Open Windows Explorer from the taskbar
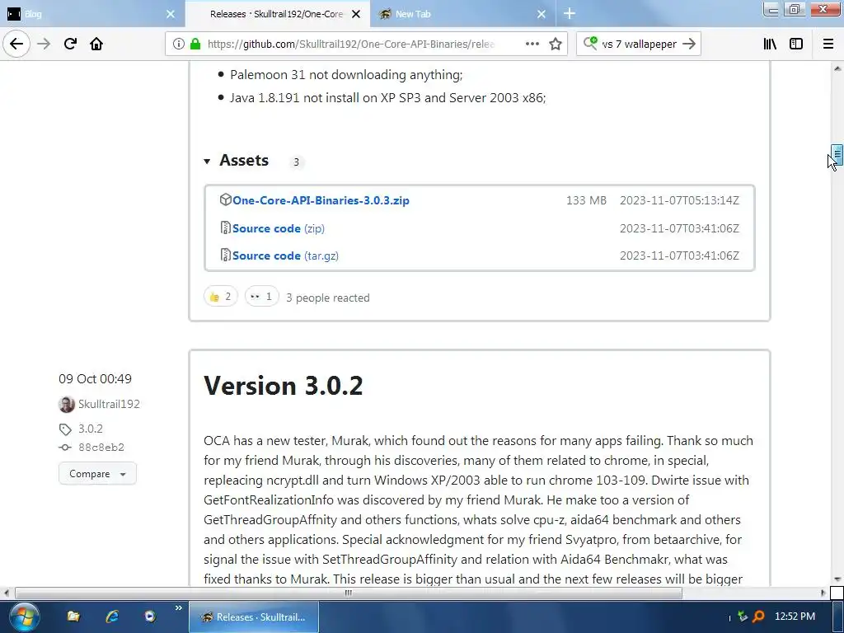The height and width of the screenshot is (633, 844). click(x=73, y=617)
